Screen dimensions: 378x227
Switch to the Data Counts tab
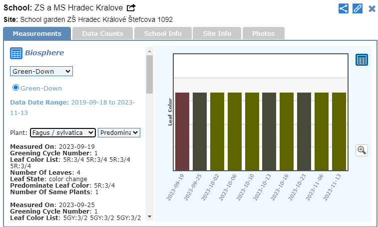(102, 33)
